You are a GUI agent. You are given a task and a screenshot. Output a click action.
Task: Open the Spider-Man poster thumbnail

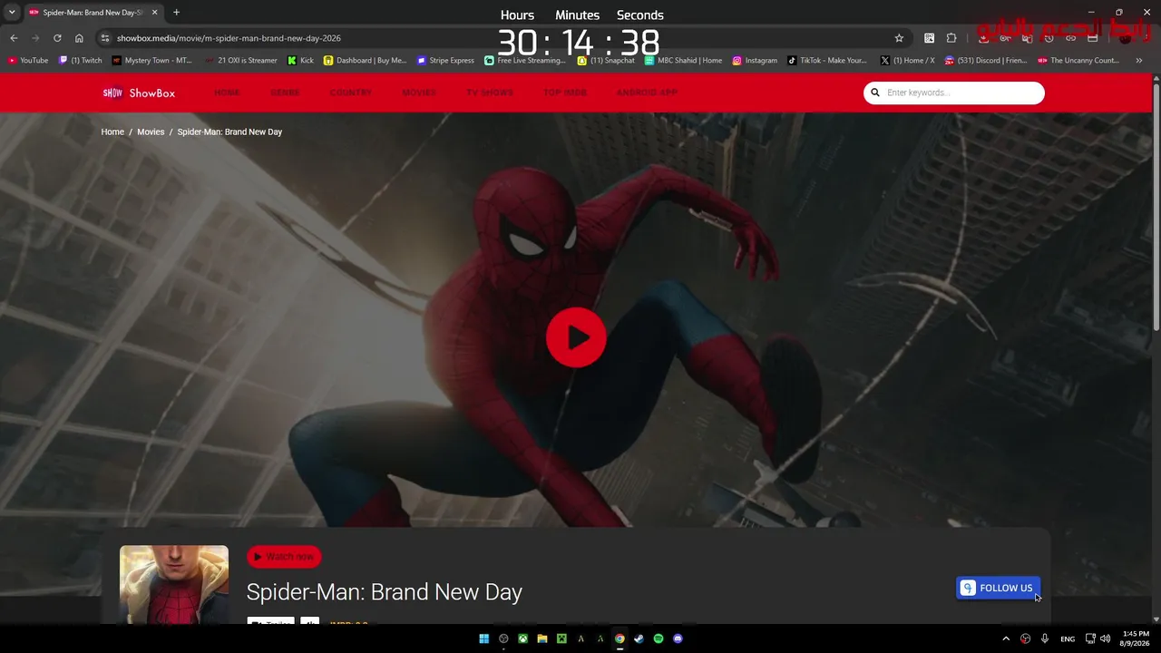174,584
